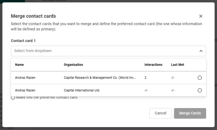Select Capital International Ltd. row radio button
The image size is (217, 130).
[x=200, y=90]
